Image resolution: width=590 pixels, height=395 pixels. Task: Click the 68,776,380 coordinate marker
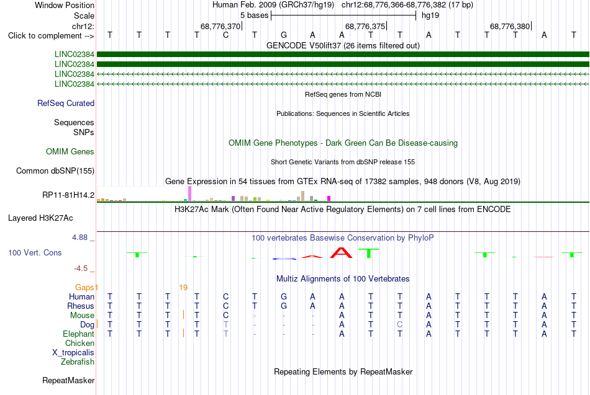(x=509, y=26)
